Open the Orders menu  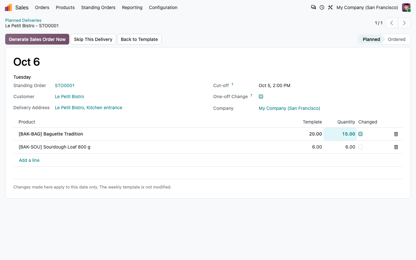click(x=42, y=7)
